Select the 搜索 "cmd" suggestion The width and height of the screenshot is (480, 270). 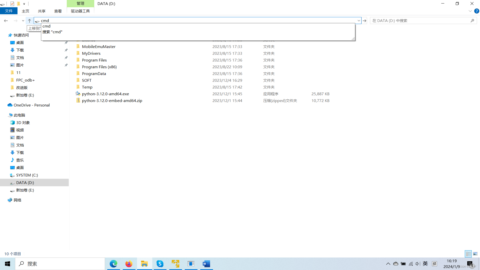tap(52, 32)
